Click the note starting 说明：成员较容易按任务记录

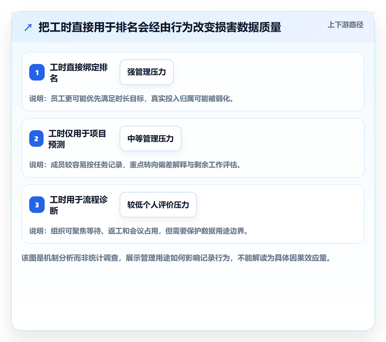135,165
